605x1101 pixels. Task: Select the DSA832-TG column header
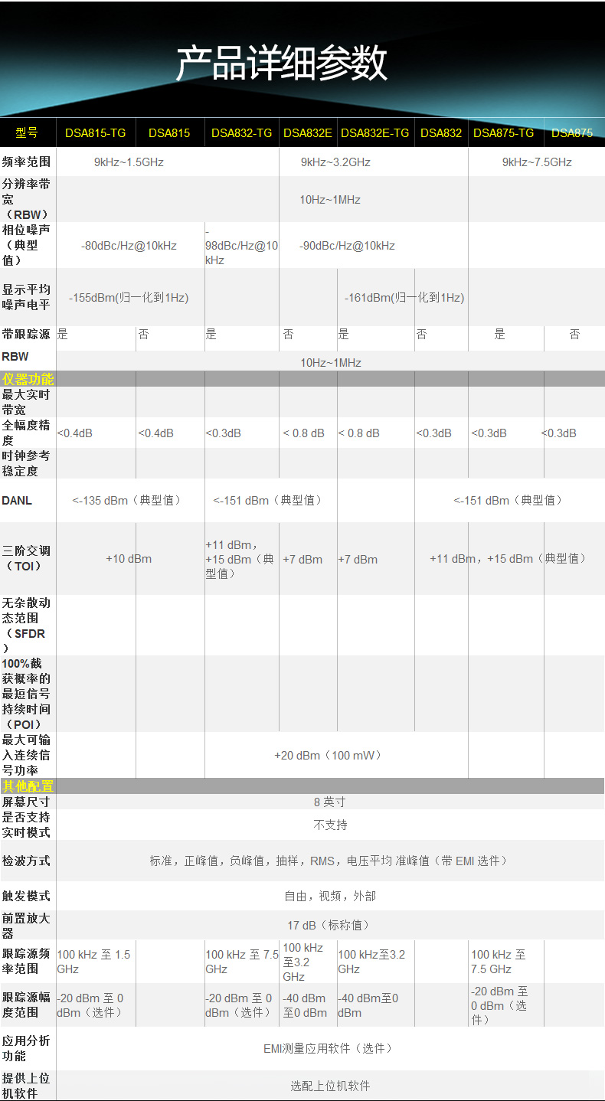tap(241, 132)
